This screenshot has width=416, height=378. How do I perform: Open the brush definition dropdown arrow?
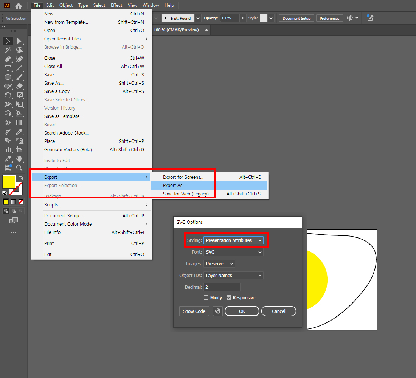[x=198, y=18]
